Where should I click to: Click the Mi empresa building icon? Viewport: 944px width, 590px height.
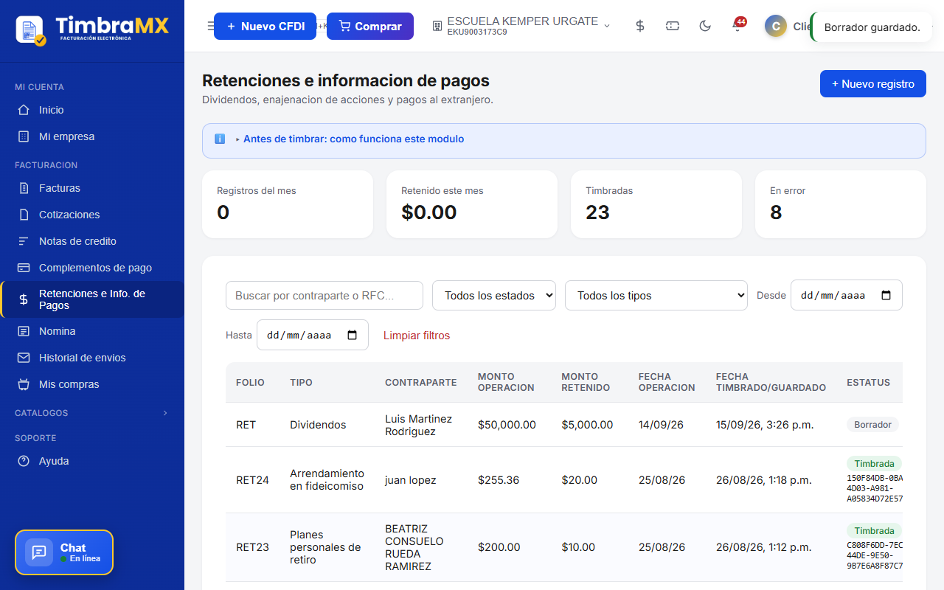tap(24, 136)
